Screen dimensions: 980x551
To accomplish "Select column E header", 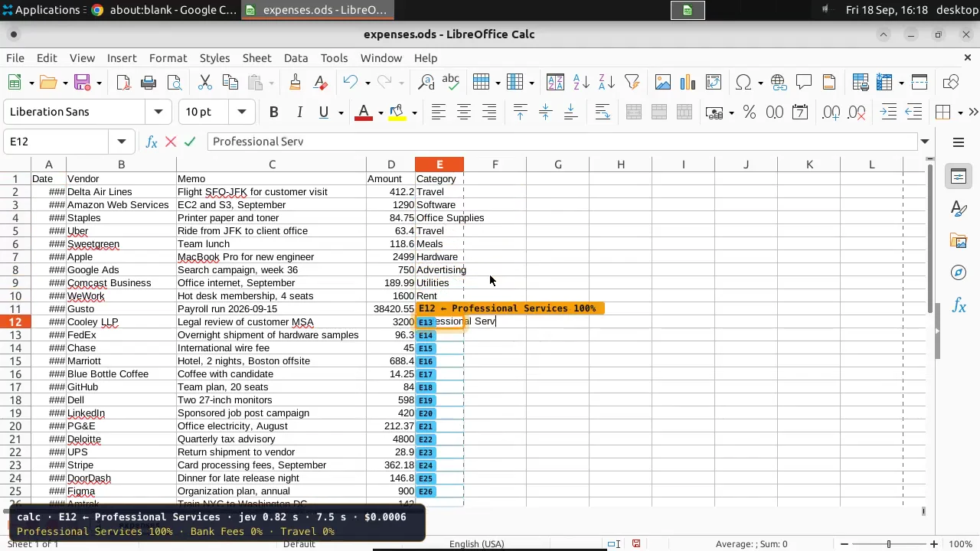I will [439, 165].
